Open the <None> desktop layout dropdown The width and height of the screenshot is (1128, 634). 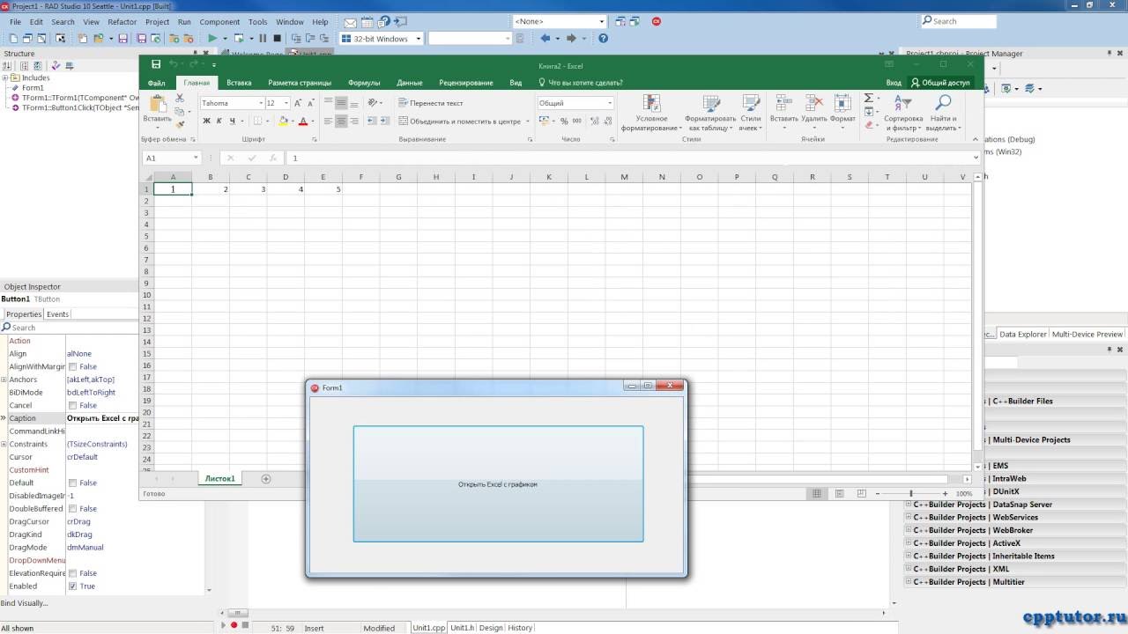[602, 21]
